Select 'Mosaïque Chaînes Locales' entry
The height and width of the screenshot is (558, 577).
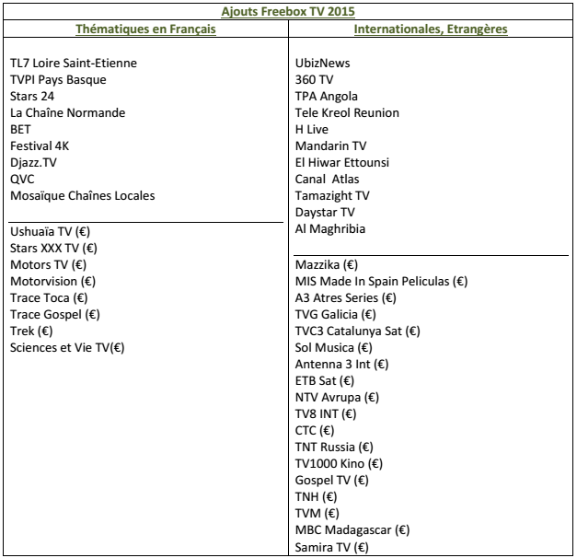tap(83, 195)
